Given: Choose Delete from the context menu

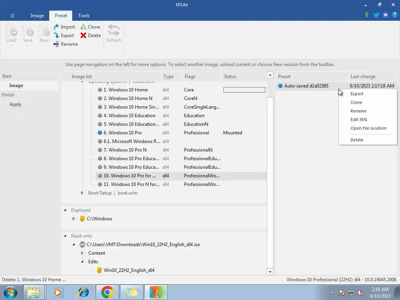Looking at the screenshot, I should point(368,140).
